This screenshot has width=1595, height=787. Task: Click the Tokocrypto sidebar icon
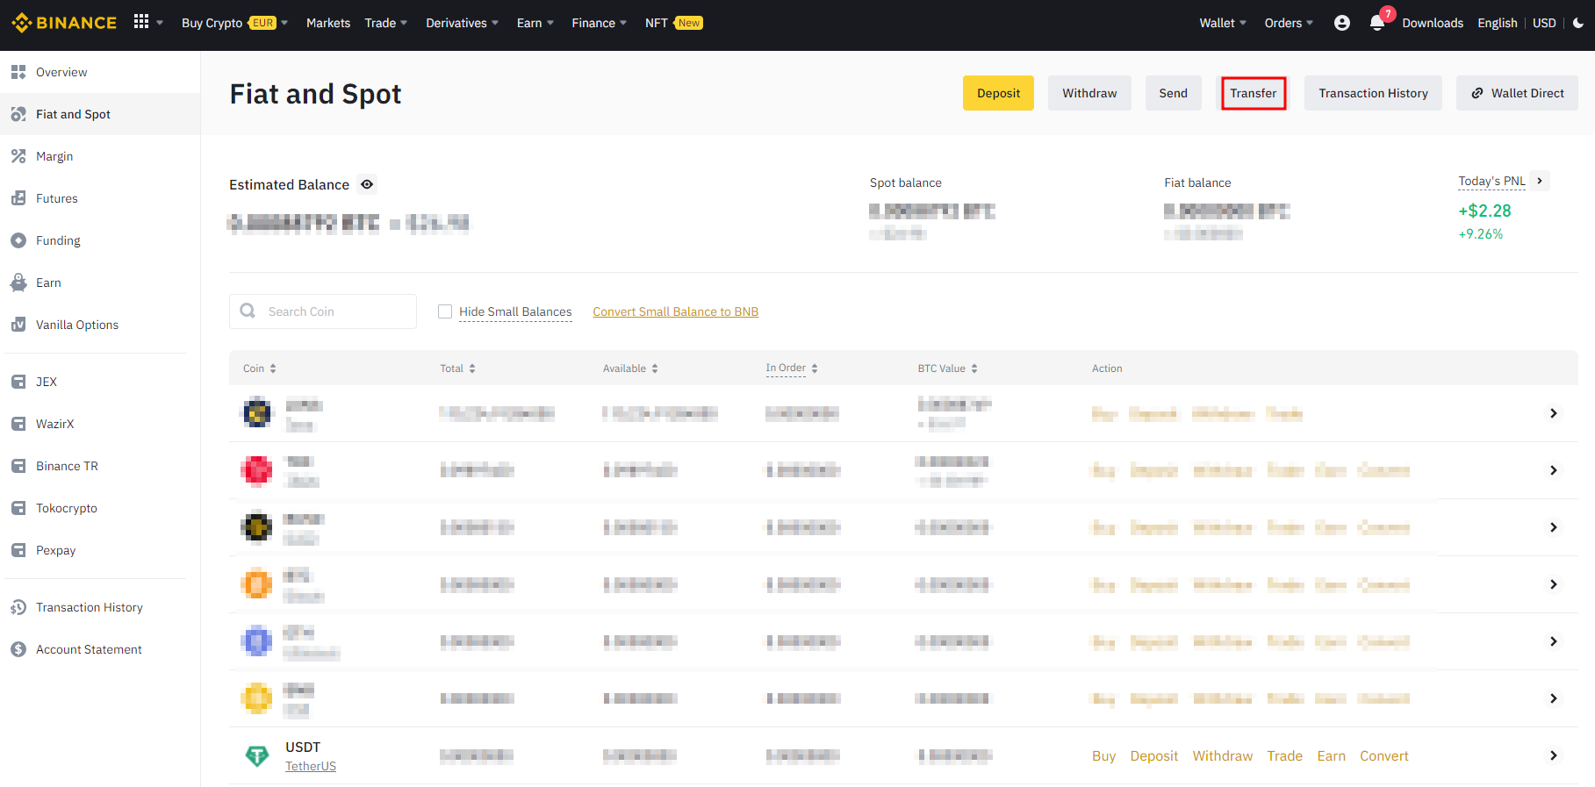point(18,508)
